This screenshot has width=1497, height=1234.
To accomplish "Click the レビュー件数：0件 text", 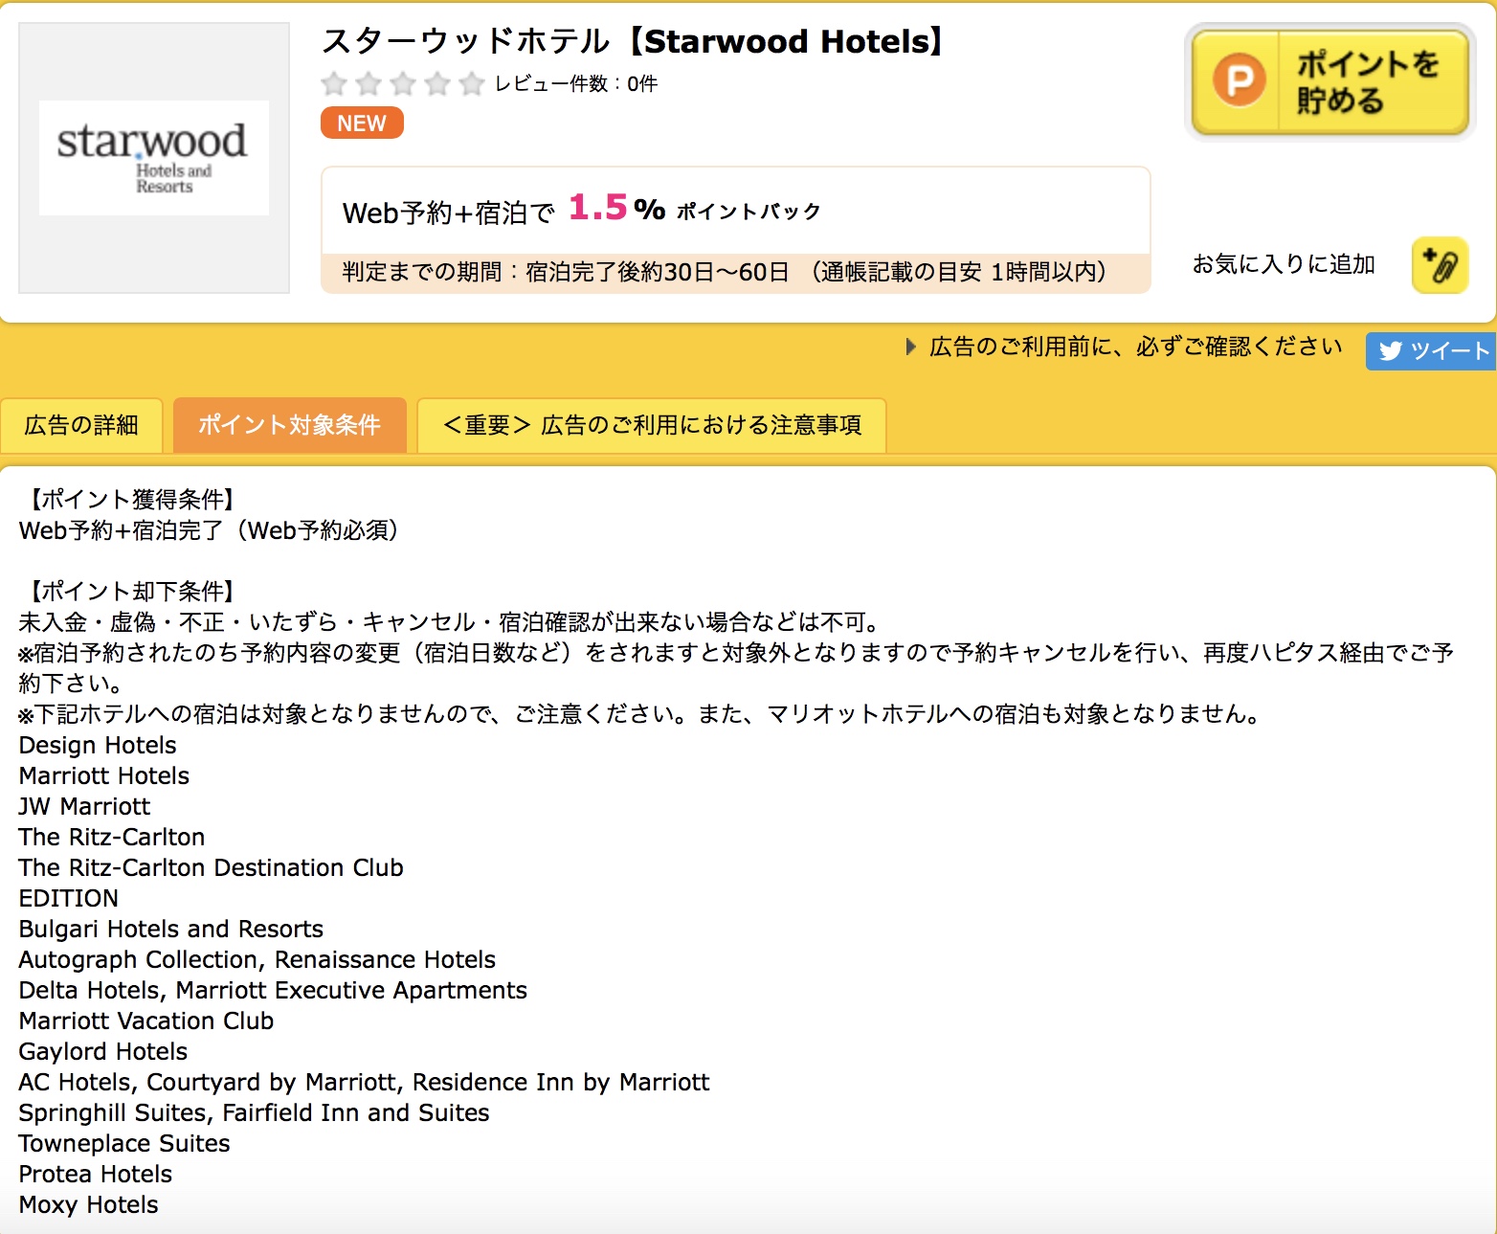I will [575, 84].
